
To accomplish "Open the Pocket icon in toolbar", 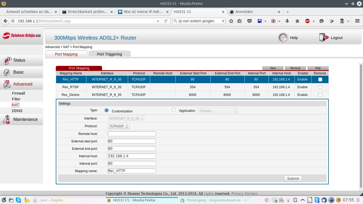I will [x=249, y=21].
